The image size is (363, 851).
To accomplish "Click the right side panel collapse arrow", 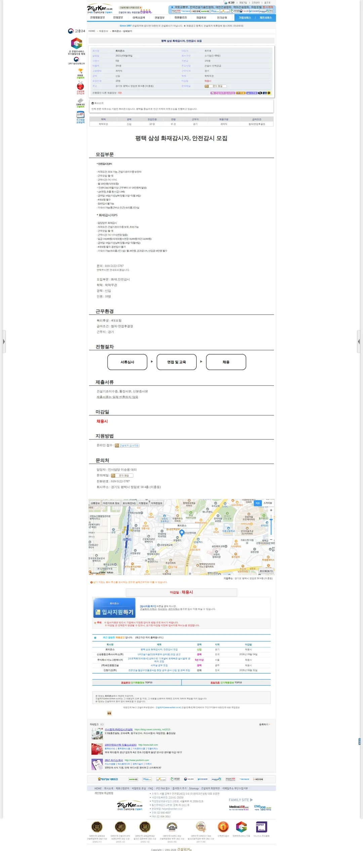I will 359,341.
